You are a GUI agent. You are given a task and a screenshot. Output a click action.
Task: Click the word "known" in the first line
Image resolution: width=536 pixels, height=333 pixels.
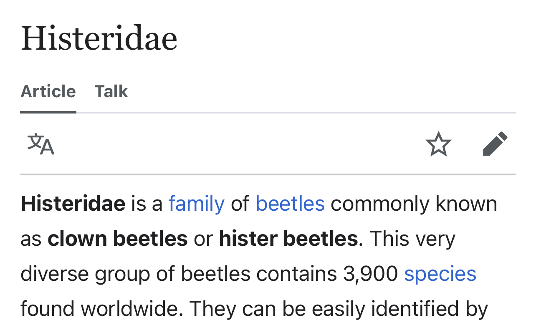[x=466, y=204]
